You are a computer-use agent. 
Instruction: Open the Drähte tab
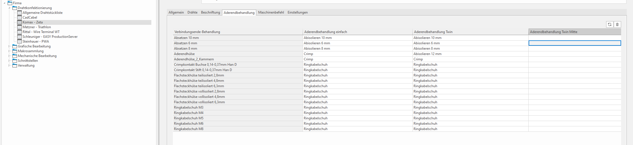[x=192, y=12]
